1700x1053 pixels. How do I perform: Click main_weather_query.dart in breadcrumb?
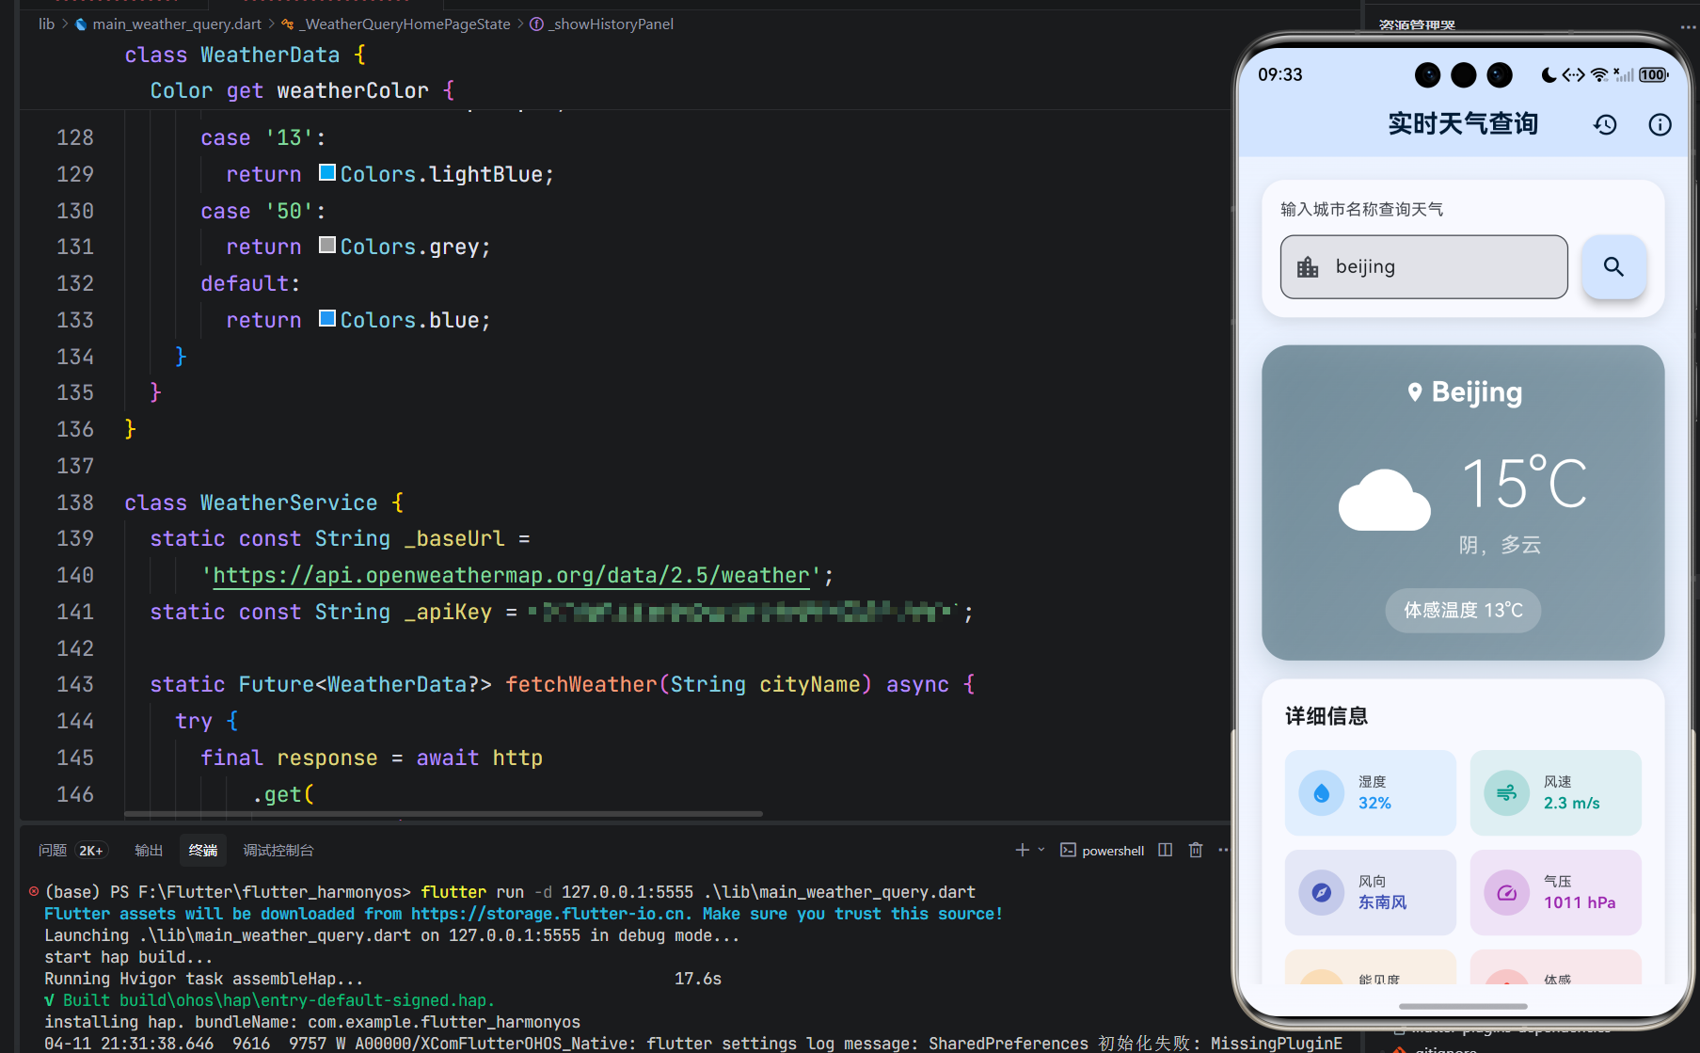click(x=177, y=24)
